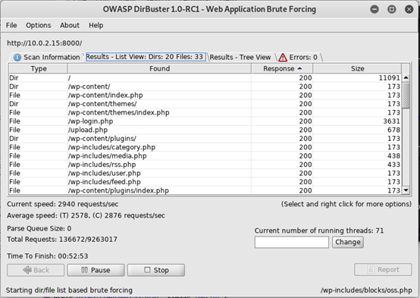This screenshot has width=420, height=298.
Task: Sort results by the Size column header
Action: [357, 68]
